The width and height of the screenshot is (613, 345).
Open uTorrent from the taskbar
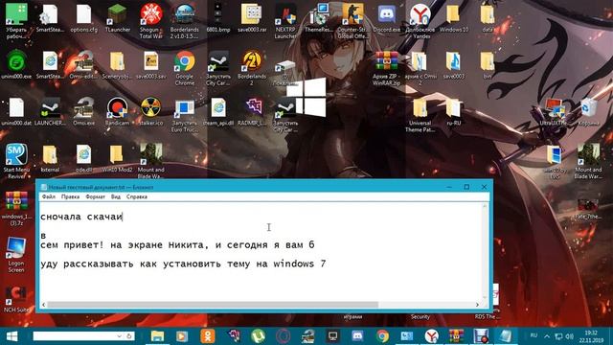[x=258, y=336]
